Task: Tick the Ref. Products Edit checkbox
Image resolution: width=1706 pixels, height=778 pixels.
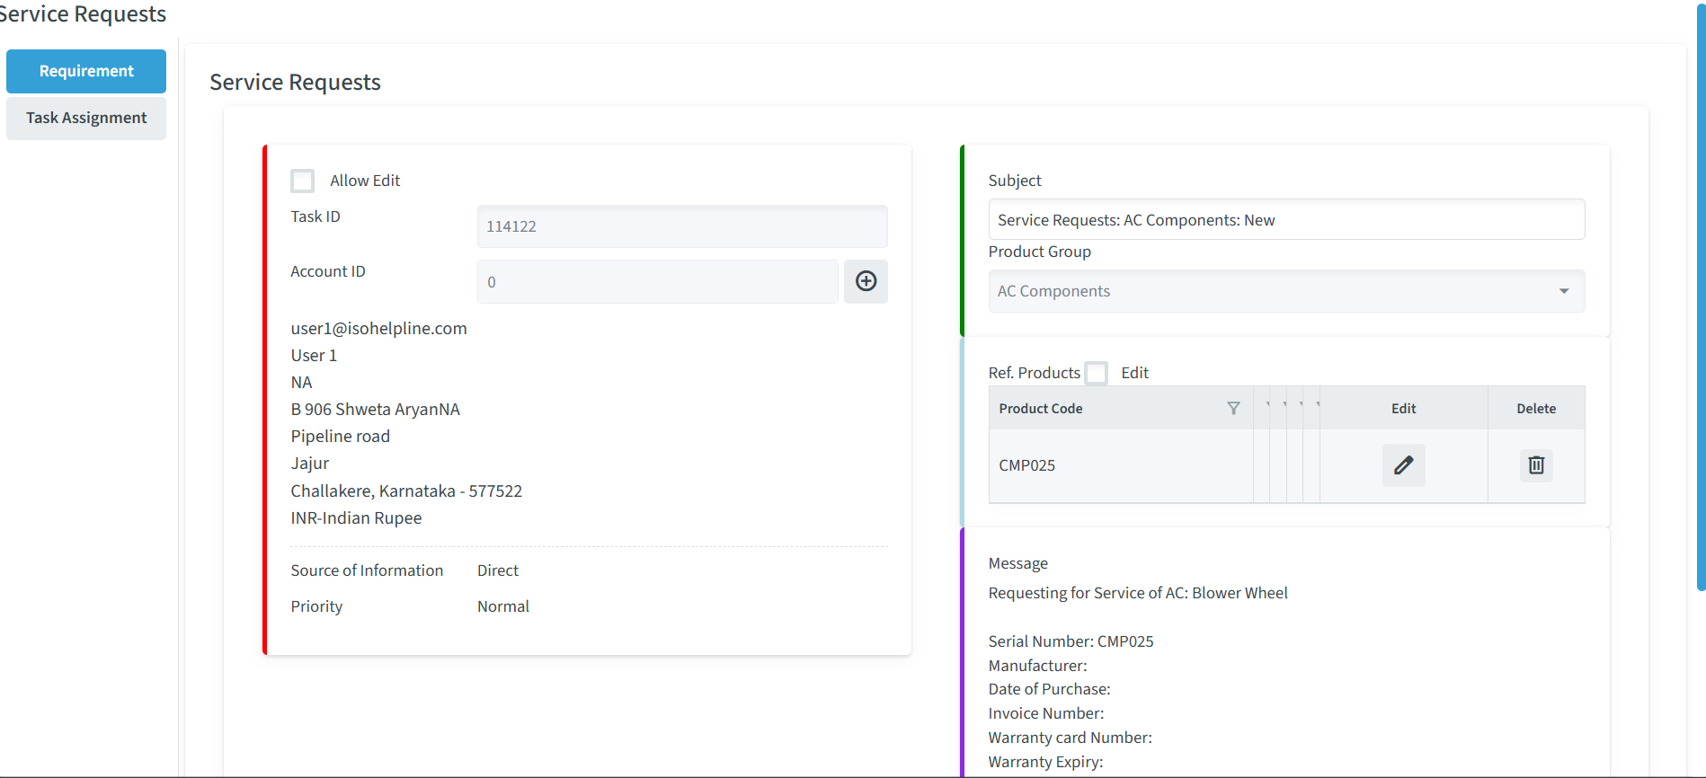Action: 1097,372
